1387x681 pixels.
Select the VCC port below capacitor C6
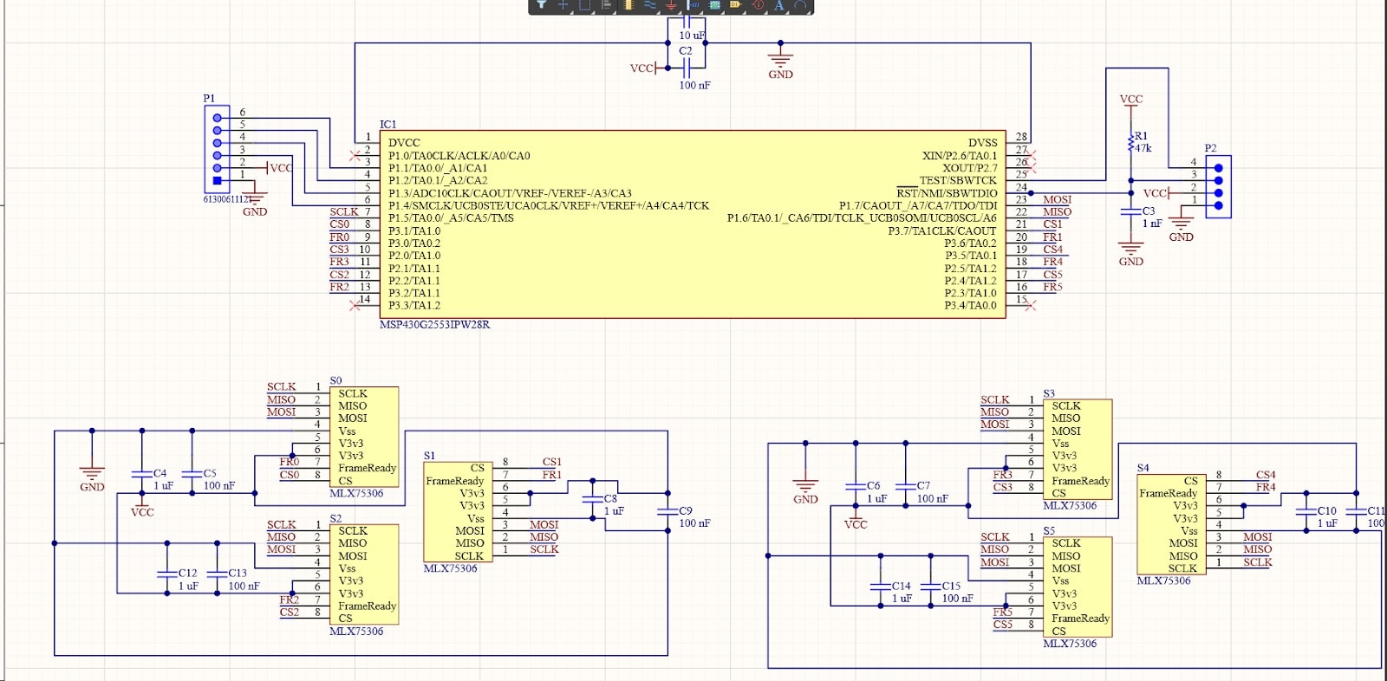(856, 520)
